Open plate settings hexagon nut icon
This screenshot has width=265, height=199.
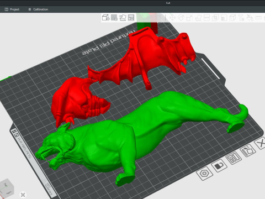(204, 174)
